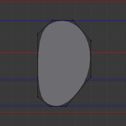Select the top-left control point on the upper edge
This screenshot has width=126, height=126.
[x=53, y=20]
